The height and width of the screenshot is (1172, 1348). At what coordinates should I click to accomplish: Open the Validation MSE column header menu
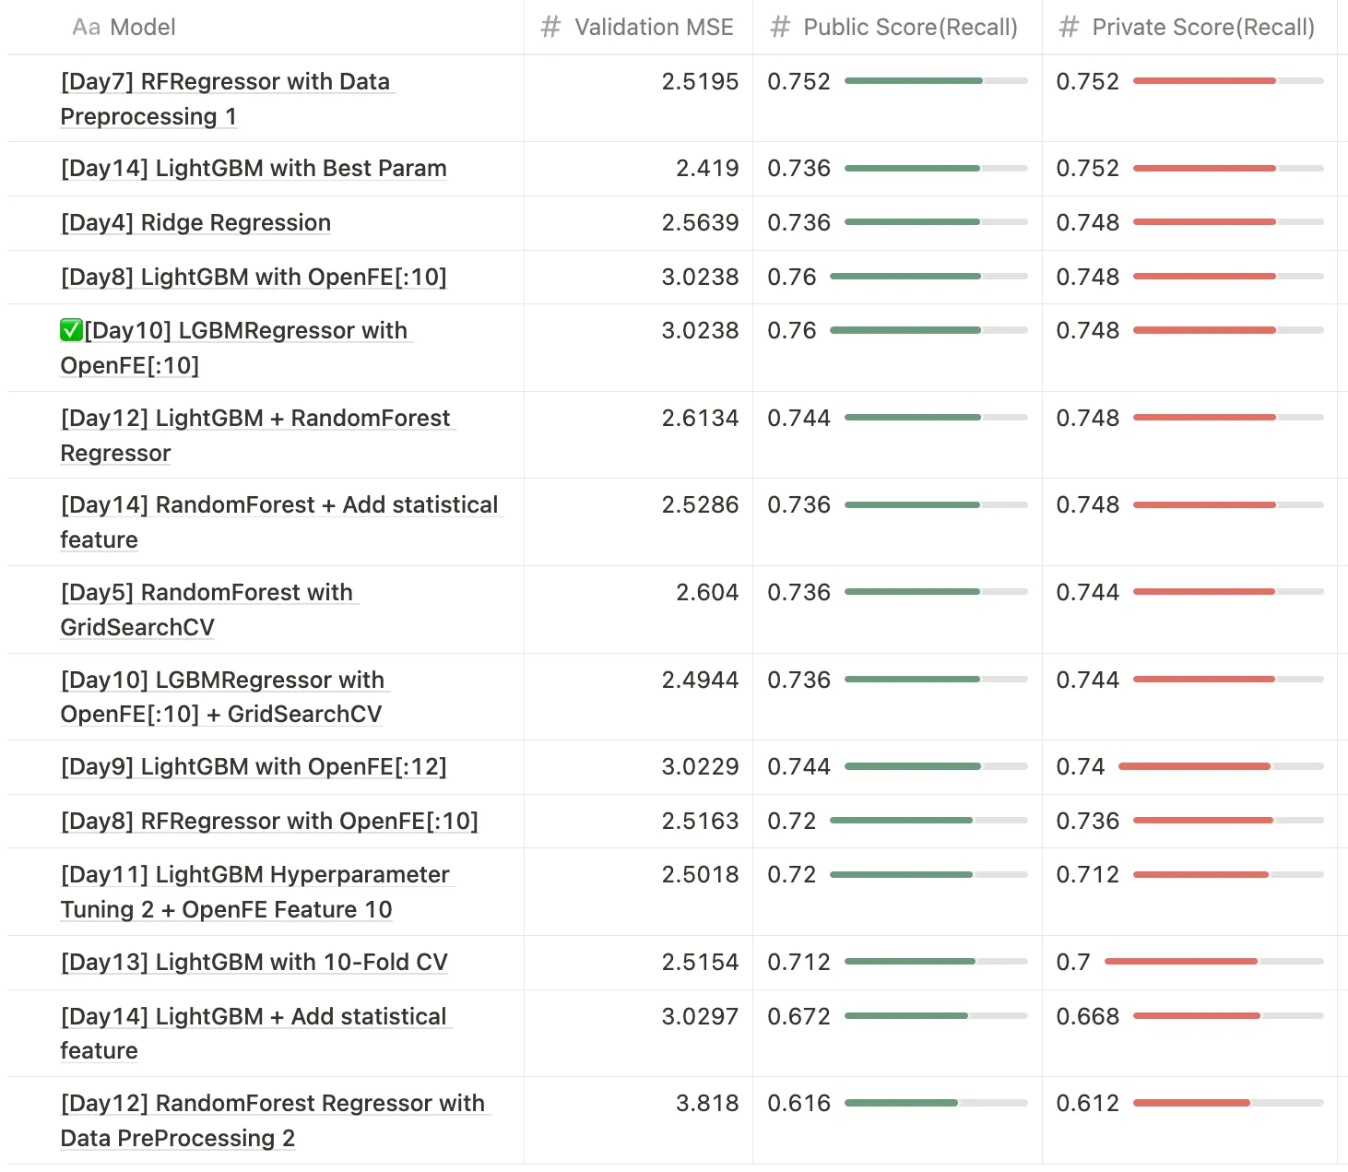click(653, 28)
